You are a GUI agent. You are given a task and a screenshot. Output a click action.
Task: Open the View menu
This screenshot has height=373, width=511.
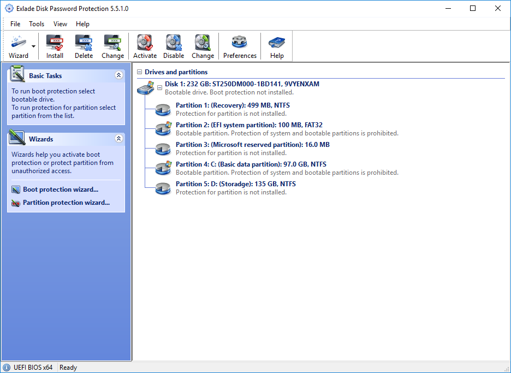click(x=60, y=23)
